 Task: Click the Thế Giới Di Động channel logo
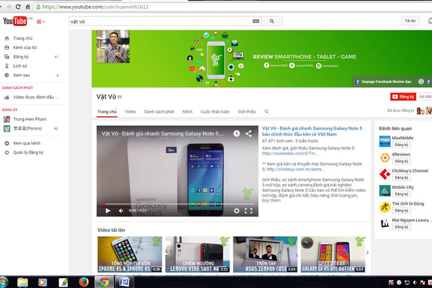click(385, 207)
